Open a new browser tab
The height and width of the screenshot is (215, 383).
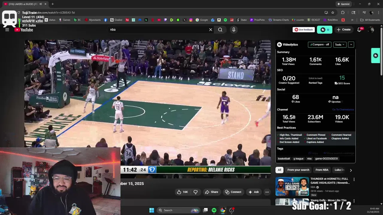click(53, 4)
